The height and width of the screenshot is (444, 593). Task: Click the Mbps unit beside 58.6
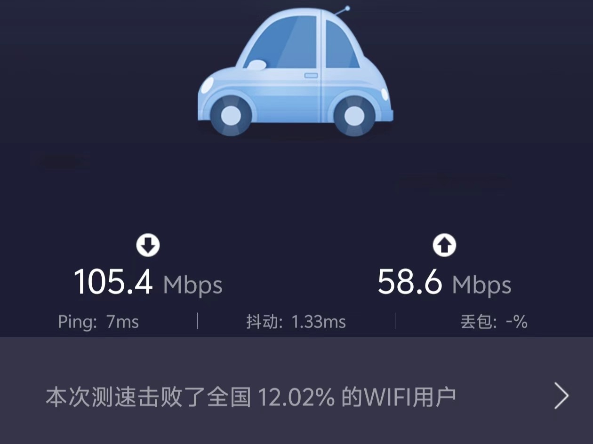[481, 285]
